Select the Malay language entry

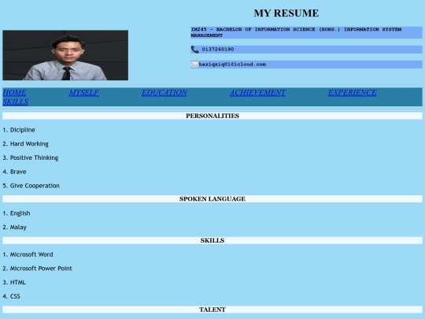15,228
